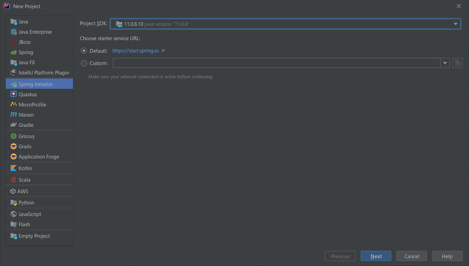This screenshot has height=266, width=469.
Task: Click the JBoss red icon
Action: click(14, 42)
